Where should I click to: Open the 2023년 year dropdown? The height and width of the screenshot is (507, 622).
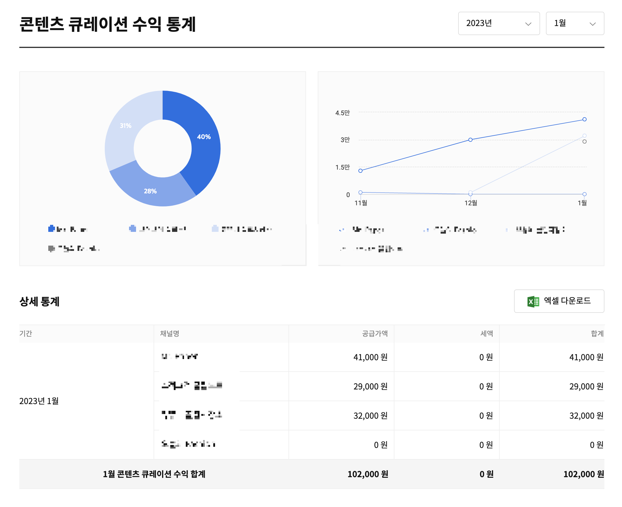[498, 23]
